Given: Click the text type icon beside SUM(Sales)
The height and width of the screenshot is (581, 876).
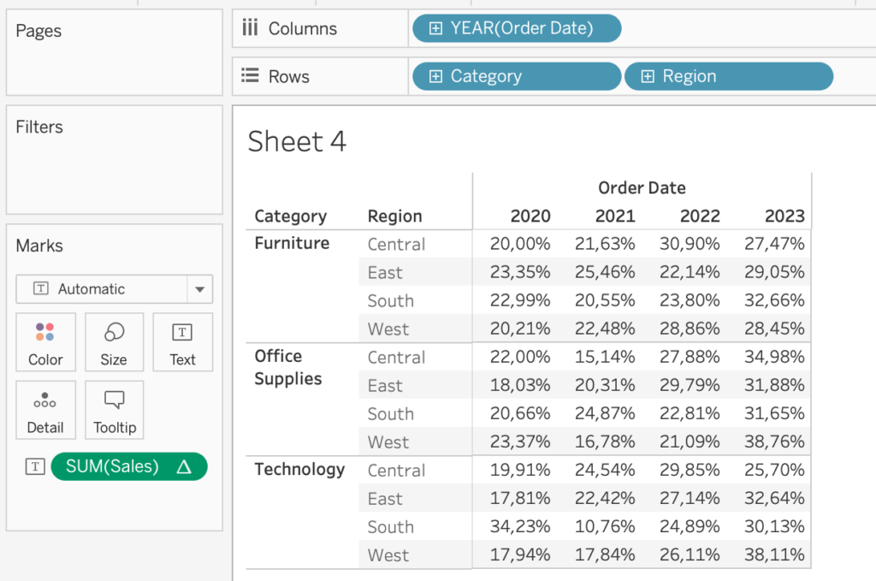Looking at the screenshot, I should [x=35, y=466].
